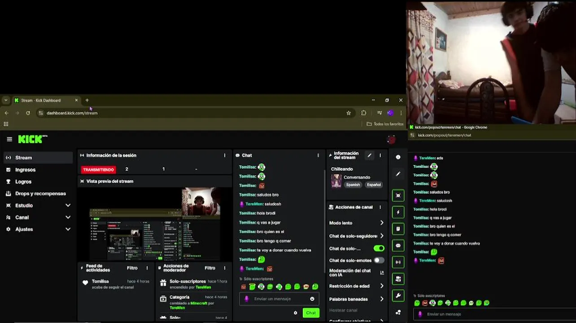Edit stream info with the pencil button
The width and height of the screenshot is (576, 323).
point(369,156)
